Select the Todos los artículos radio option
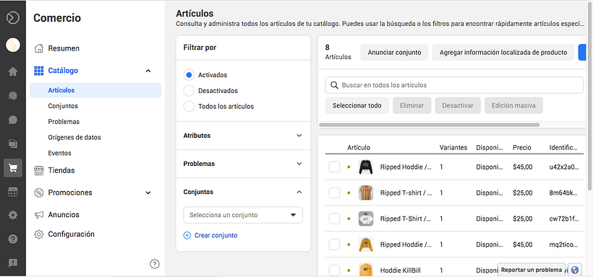Screen dimensions: 593x277 [189, 107]
